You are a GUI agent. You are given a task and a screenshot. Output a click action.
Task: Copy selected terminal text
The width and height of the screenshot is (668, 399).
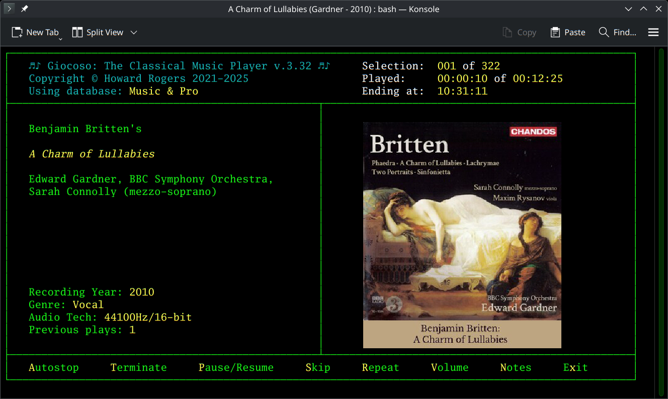(x=519, y=32)
